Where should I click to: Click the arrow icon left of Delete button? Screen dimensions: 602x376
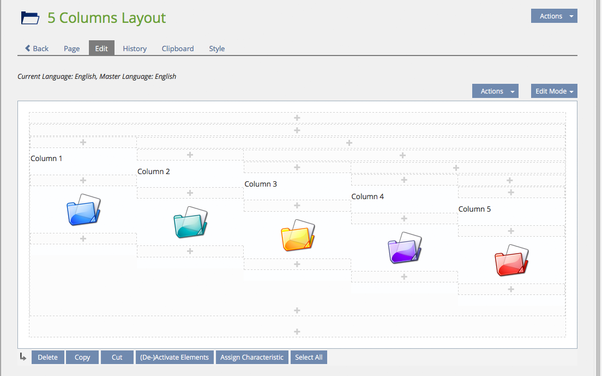[x=23, y=357]
